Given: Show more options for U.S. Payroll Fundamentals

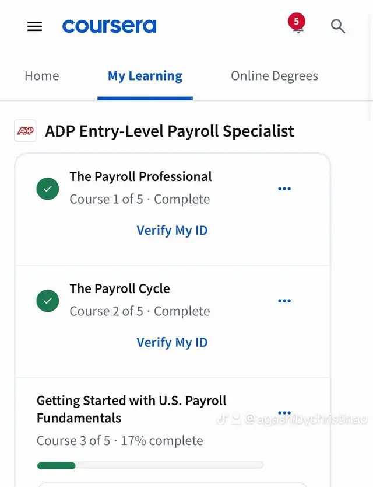Looking at the screenshot, I should point(284,412).
